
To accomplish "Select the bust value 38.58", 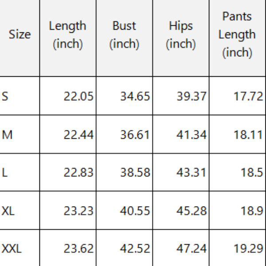I will click(124, 172).
